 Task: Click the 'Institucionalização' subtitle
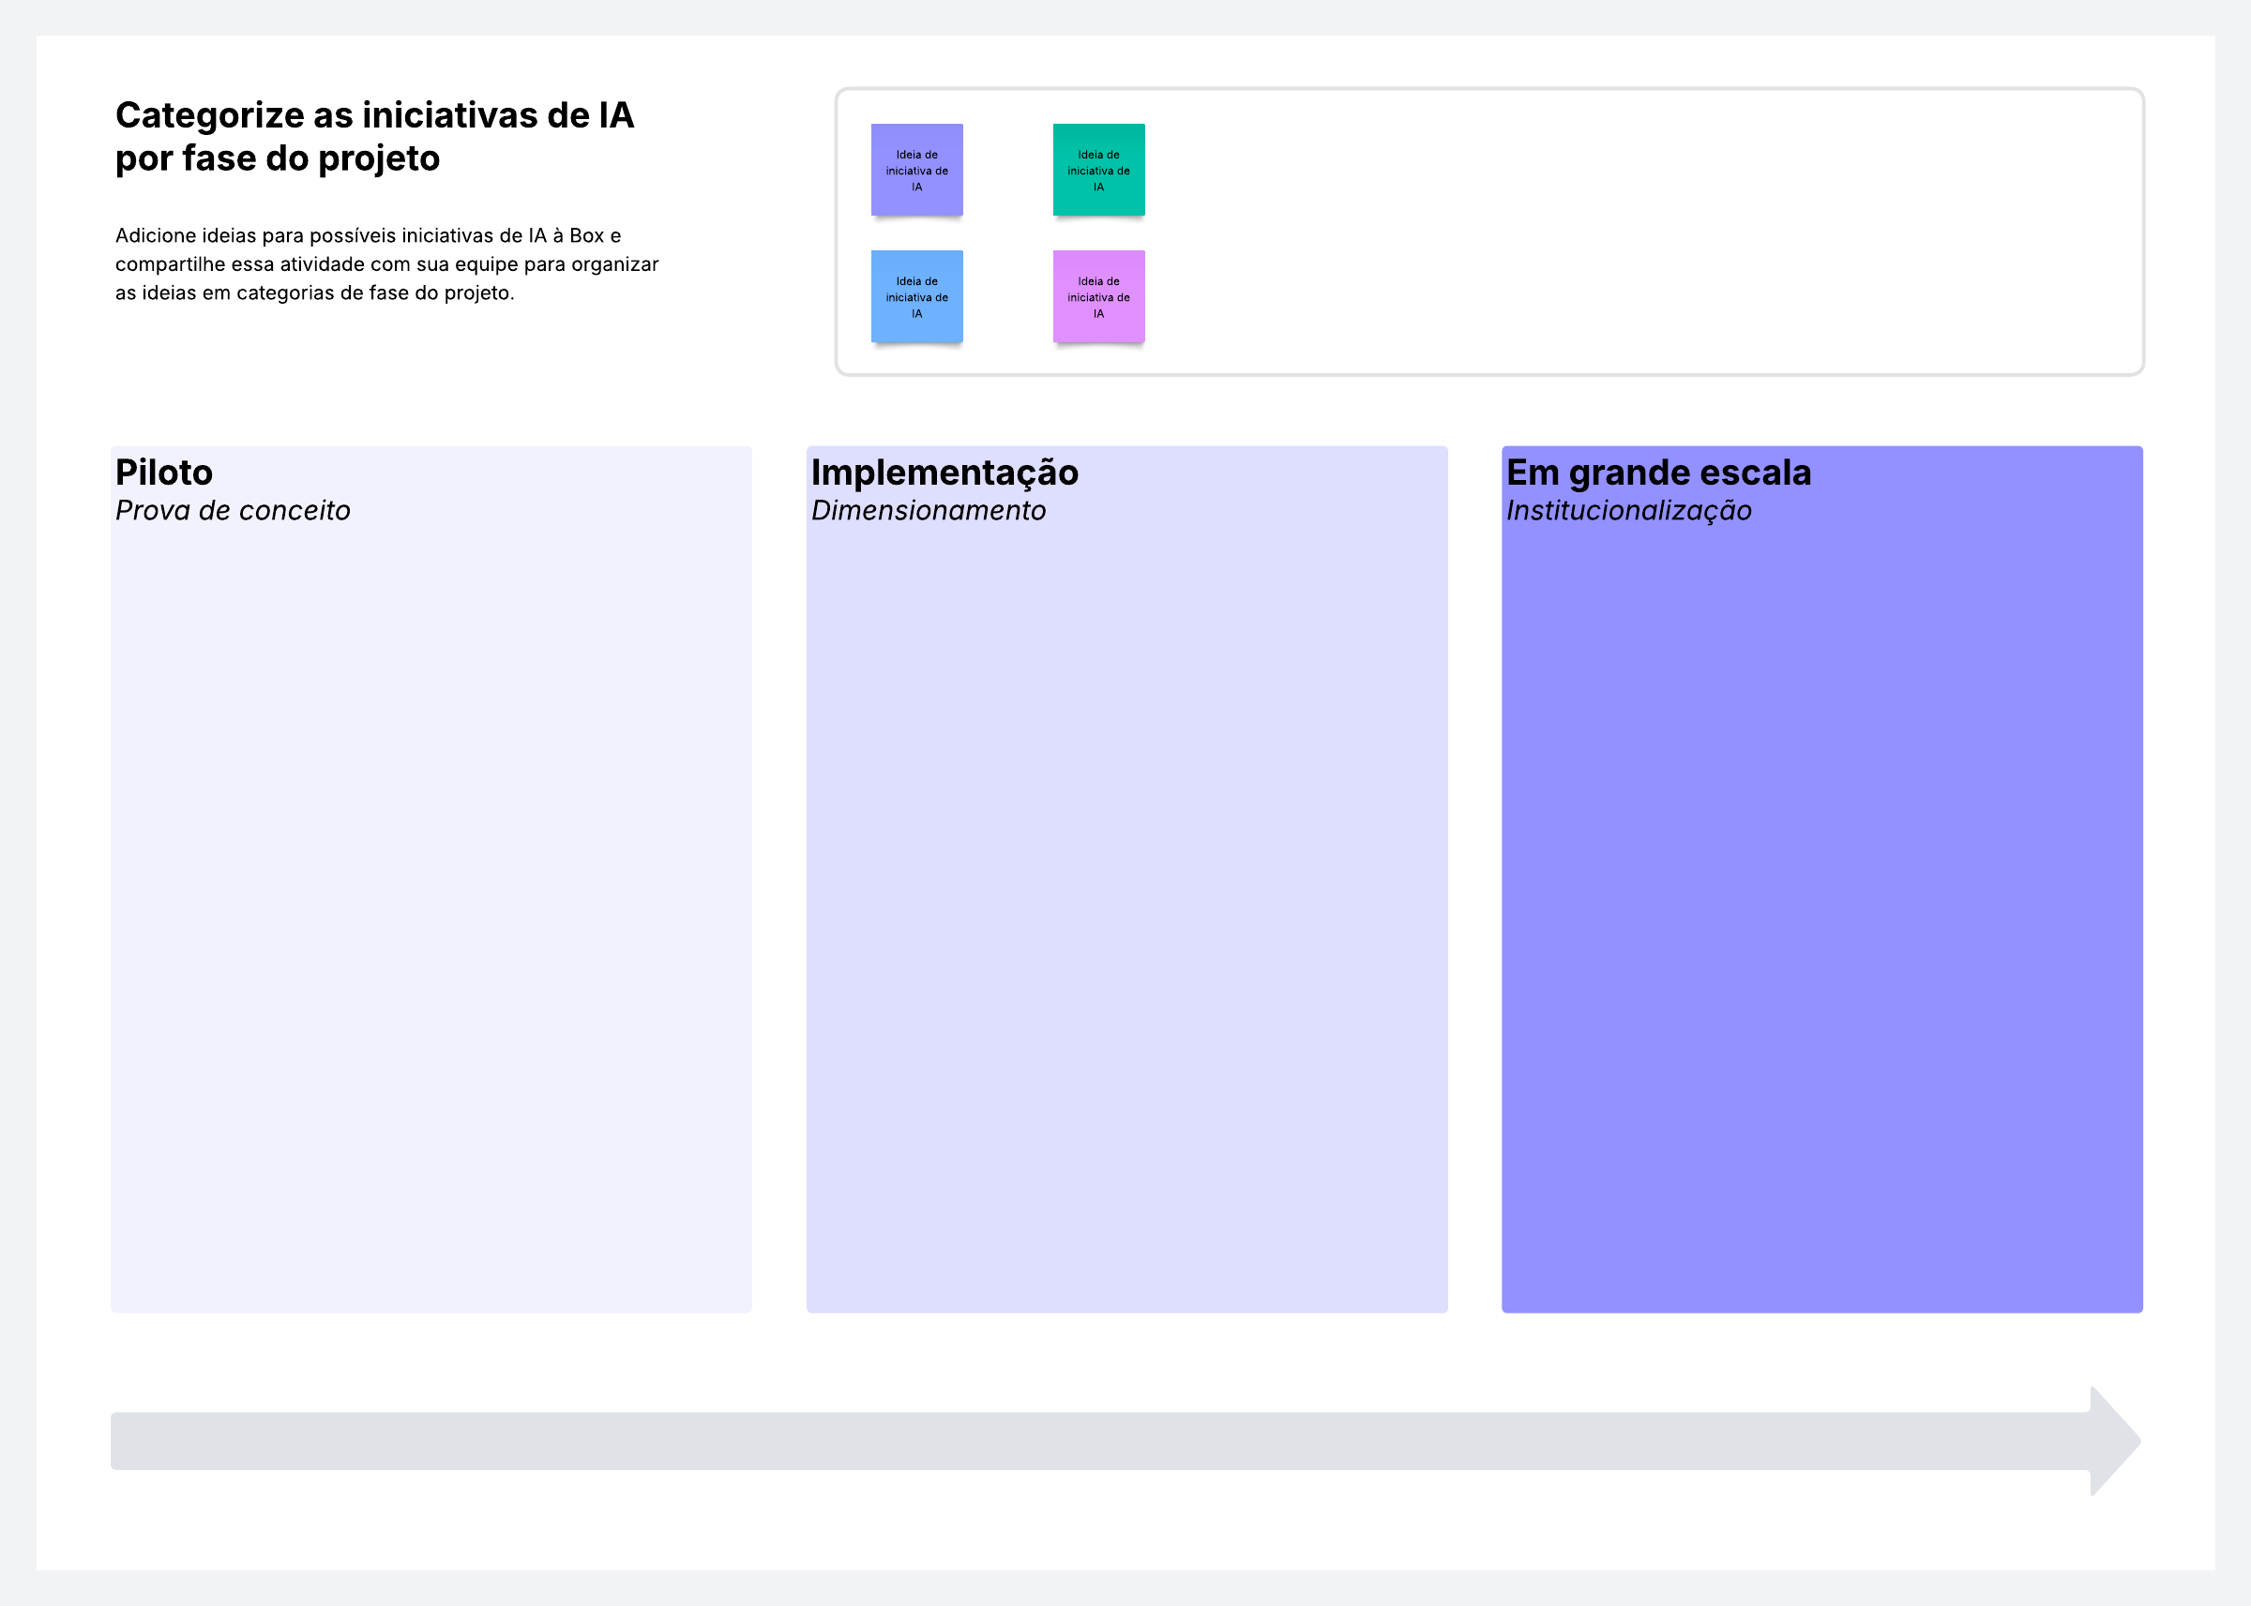(x=1628, y=510)
